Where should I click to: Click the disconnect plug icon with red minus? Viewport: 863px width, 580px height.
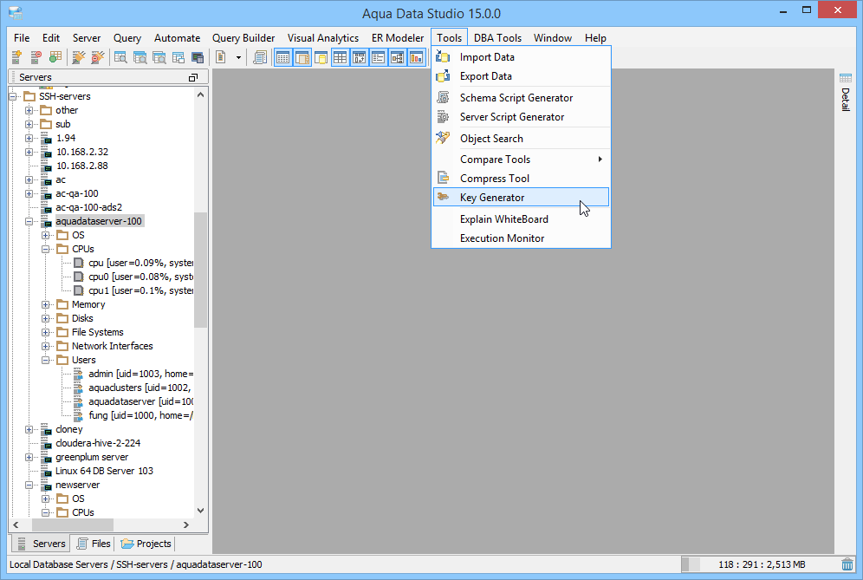pyautogui.click(x=97, y=56)
